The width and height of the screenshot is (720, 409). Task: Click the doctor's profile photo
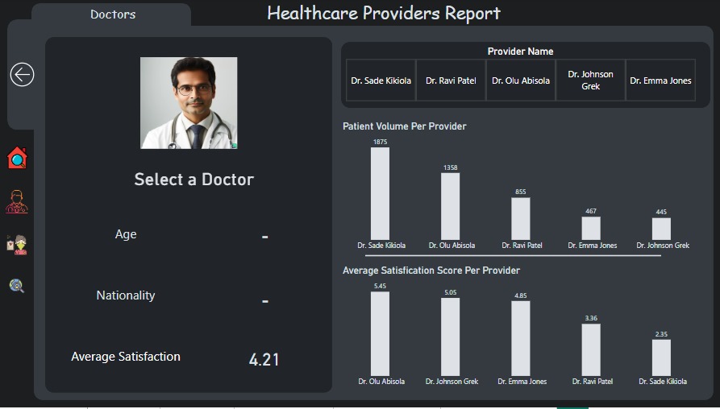point(189,103)
